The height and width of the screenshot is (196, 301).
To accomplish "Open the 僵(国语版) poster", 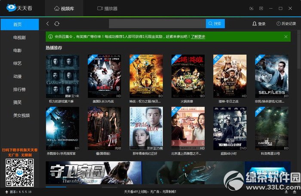I will (x=104, y=129).
